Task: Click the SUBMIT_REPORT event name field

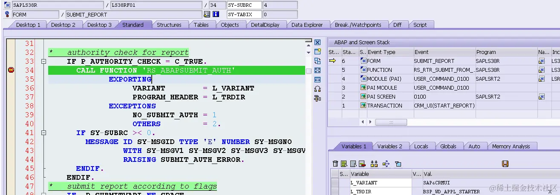Action: [x=134, y=14]
